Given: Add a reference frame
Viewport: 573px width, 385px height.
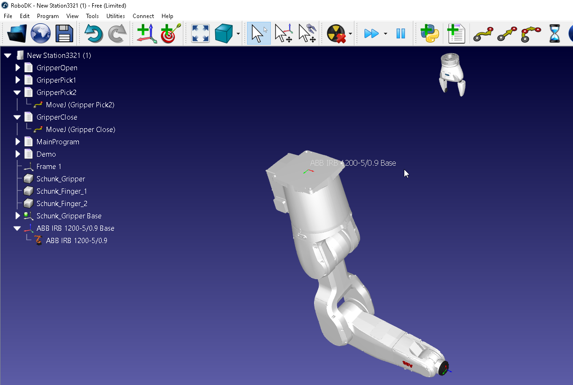Looking at the screenshot, I should [147, 34].
